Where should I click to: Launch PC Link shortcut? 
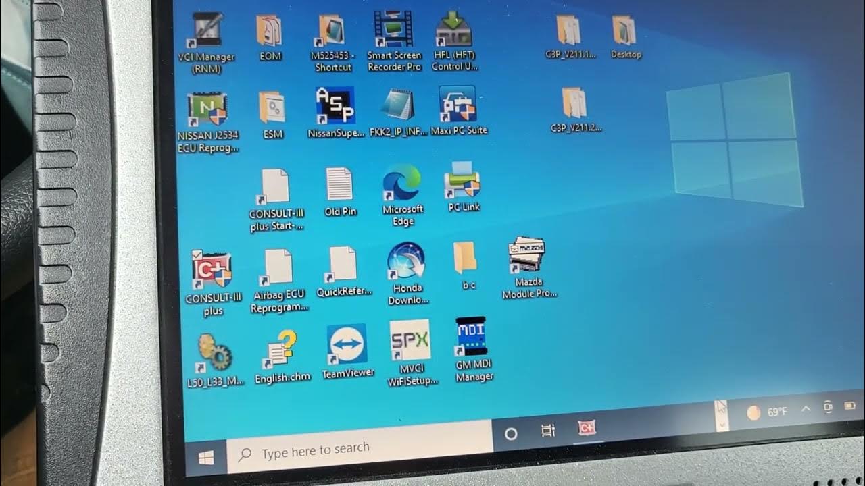(x=464, y=188)
